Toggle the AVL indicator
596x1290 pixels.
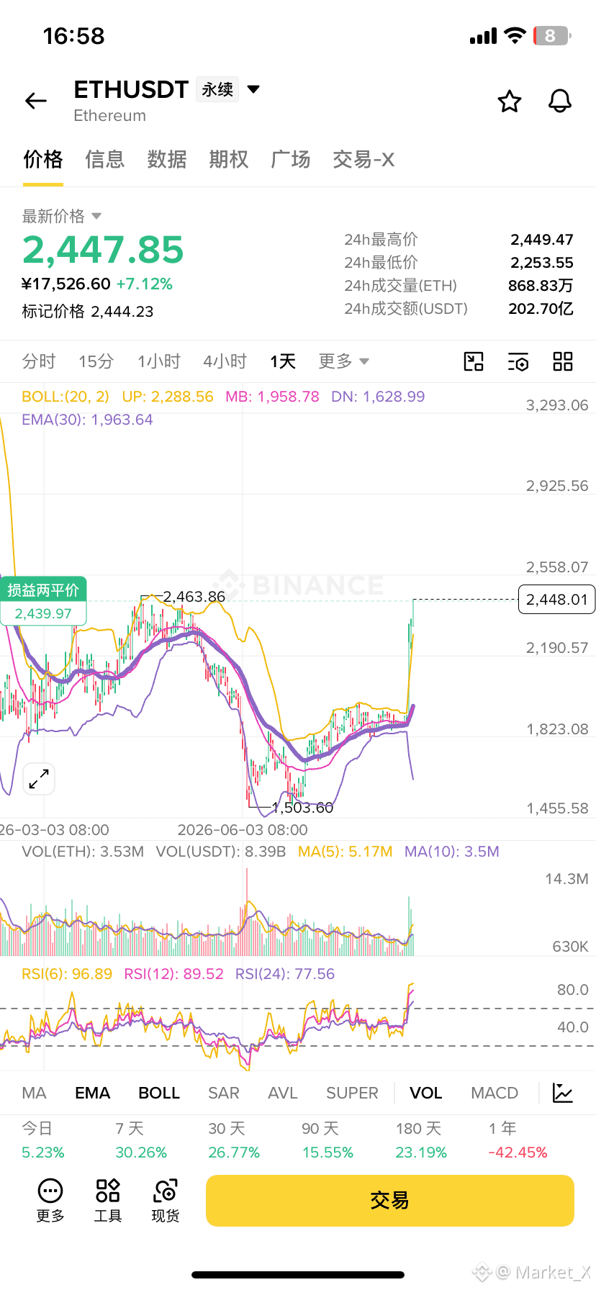pos(283,1093)
